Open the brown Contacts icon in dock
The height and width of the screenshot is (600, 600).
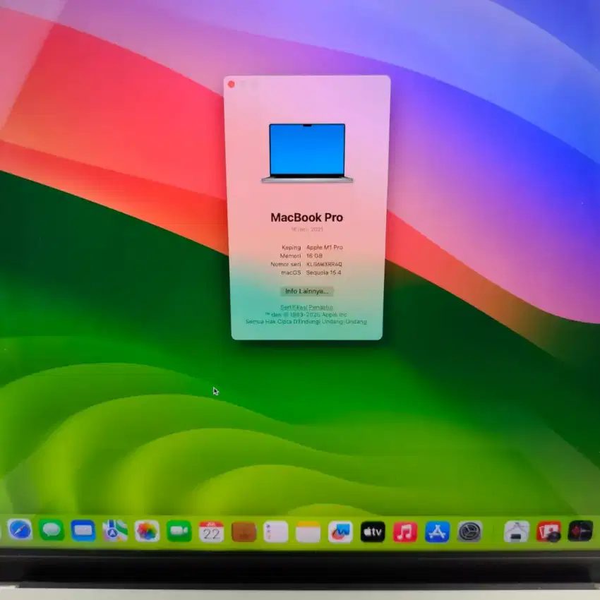point(244,532)
